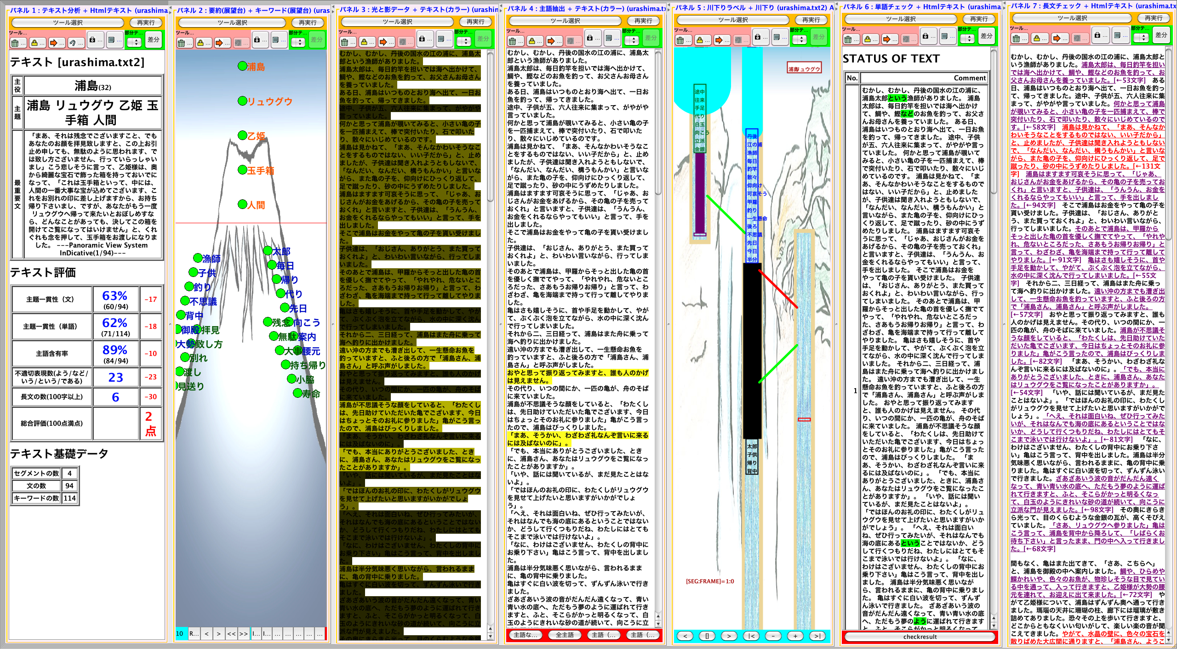The width and height of the screenshot is (1177, 649).
Task: Click the plus zoom button in Panel 5
Action: [795, 636]
